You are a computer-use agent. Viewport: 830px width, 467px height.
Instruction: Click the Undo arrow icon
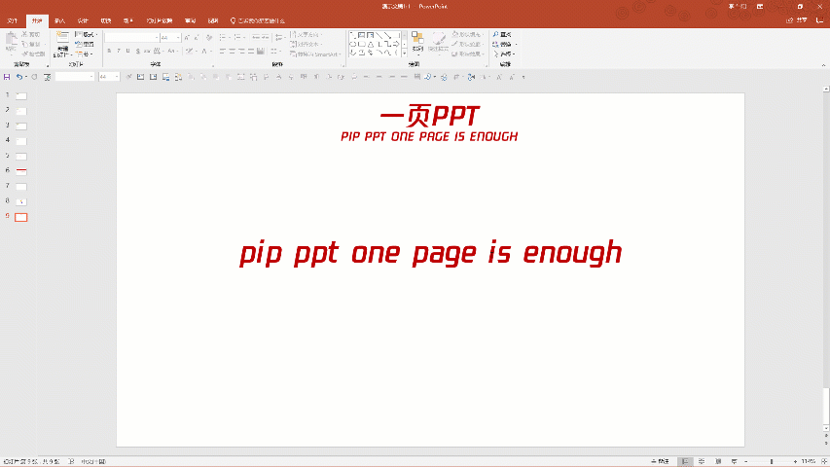[x=18, y=76]
